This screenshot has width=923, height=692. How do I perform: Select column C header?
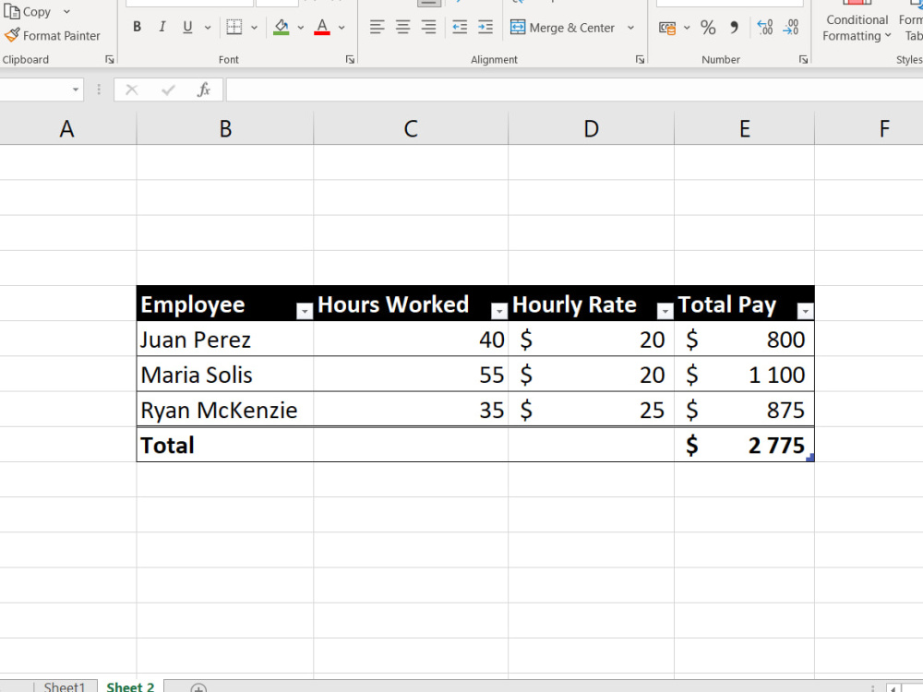(411, 128)
